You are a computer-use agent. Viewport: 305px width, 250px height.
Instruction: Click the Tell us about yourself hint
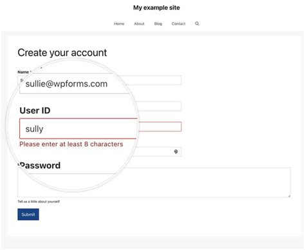(39, 202)
